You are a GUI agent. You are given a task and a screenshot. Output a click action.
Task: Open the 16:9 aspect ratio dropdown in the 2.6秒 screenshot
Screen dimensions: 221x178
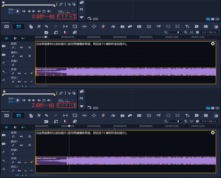(61, 101)
